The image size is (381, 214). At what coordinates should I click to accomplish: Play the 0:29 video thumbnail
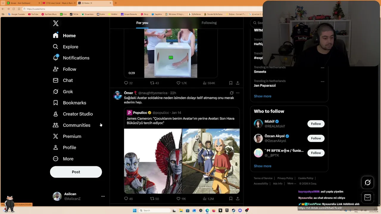[171, 53]
